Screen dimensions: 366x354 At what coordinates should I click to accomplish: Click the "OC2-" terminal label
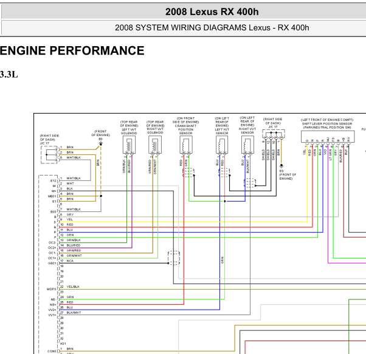(52, 243)
